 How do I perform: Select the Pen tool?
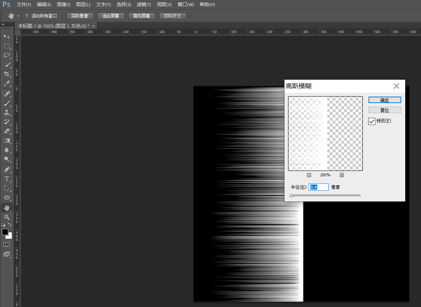(x=7, y=169)
